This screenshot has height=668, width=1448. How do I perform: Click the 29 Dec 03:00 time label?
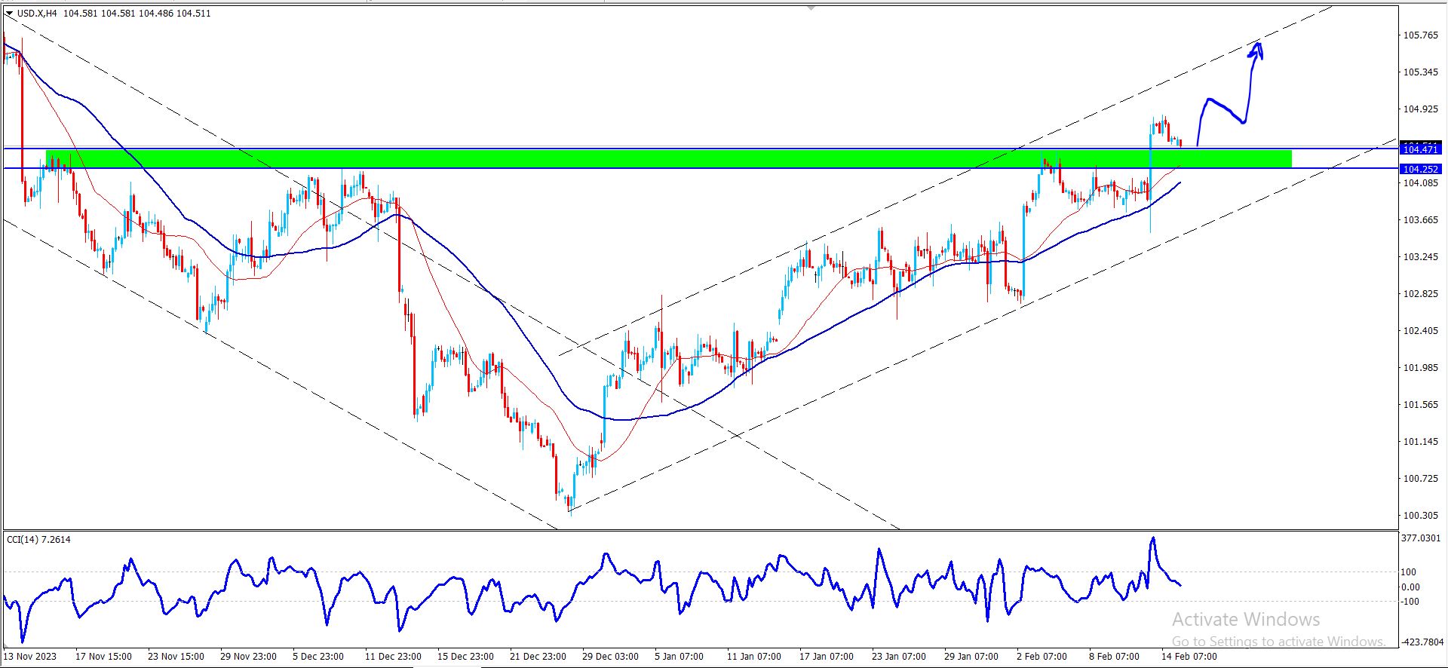(x=610, y=657)
